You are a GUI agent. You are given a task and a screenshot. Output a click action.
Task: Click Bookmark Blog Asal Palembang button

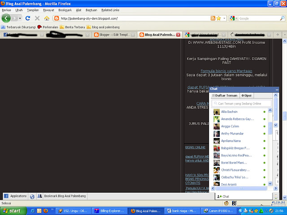pyautogui.click(x=62, y=196)
